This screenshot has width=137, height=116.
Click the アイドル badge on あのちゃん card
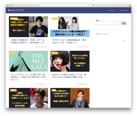click(x=55, y=53)
